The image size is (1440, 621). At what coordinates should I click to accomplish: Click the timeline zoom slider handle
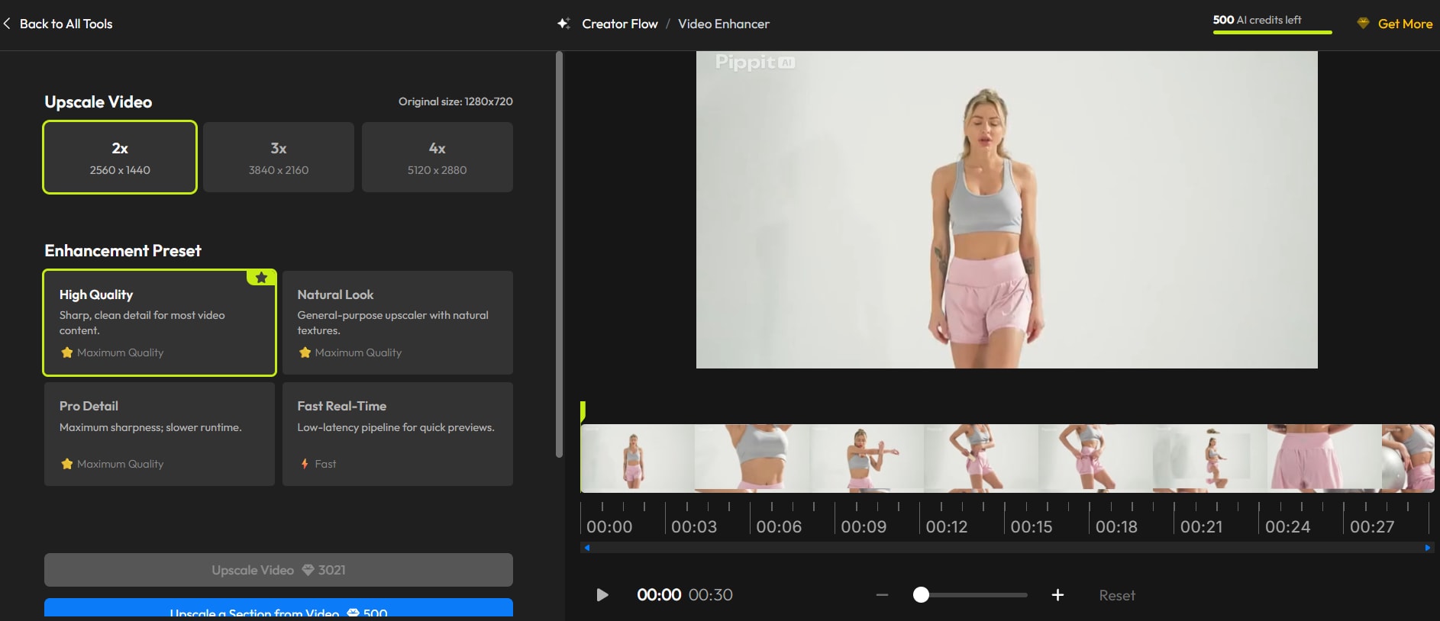(921, 595)
